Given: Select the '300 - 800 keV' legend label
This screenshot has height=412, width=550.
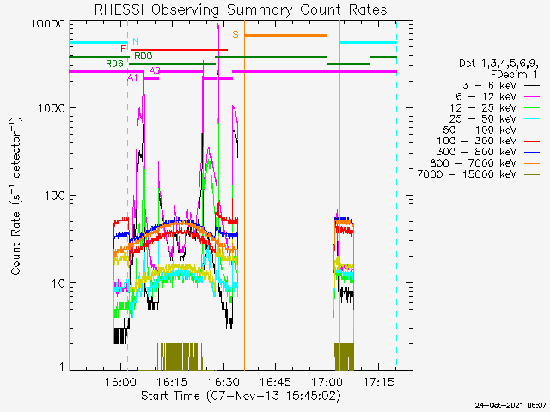Looking at the screenshot, I should [x=477, y=152].
